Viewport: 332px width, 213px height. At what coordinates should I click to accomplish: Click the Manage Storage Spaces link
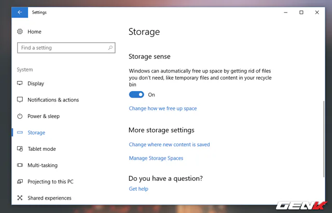coord(156,158)
